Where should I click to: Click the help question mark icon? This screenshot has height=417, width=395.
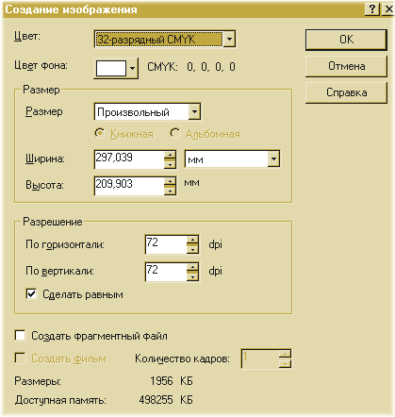[x=372, y=9]
